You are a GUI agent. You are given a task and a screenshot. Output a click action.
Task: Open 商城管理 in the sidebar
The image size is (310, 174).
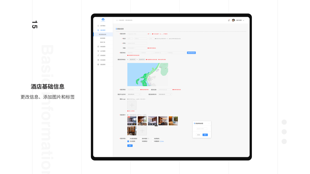click(x=103, y=47)
